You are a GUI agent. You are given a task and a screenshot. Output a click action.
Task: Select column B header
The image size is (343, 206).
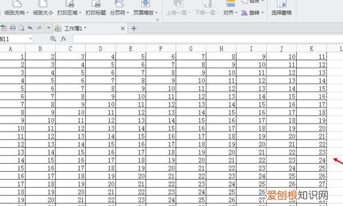(x=40, y=49)
